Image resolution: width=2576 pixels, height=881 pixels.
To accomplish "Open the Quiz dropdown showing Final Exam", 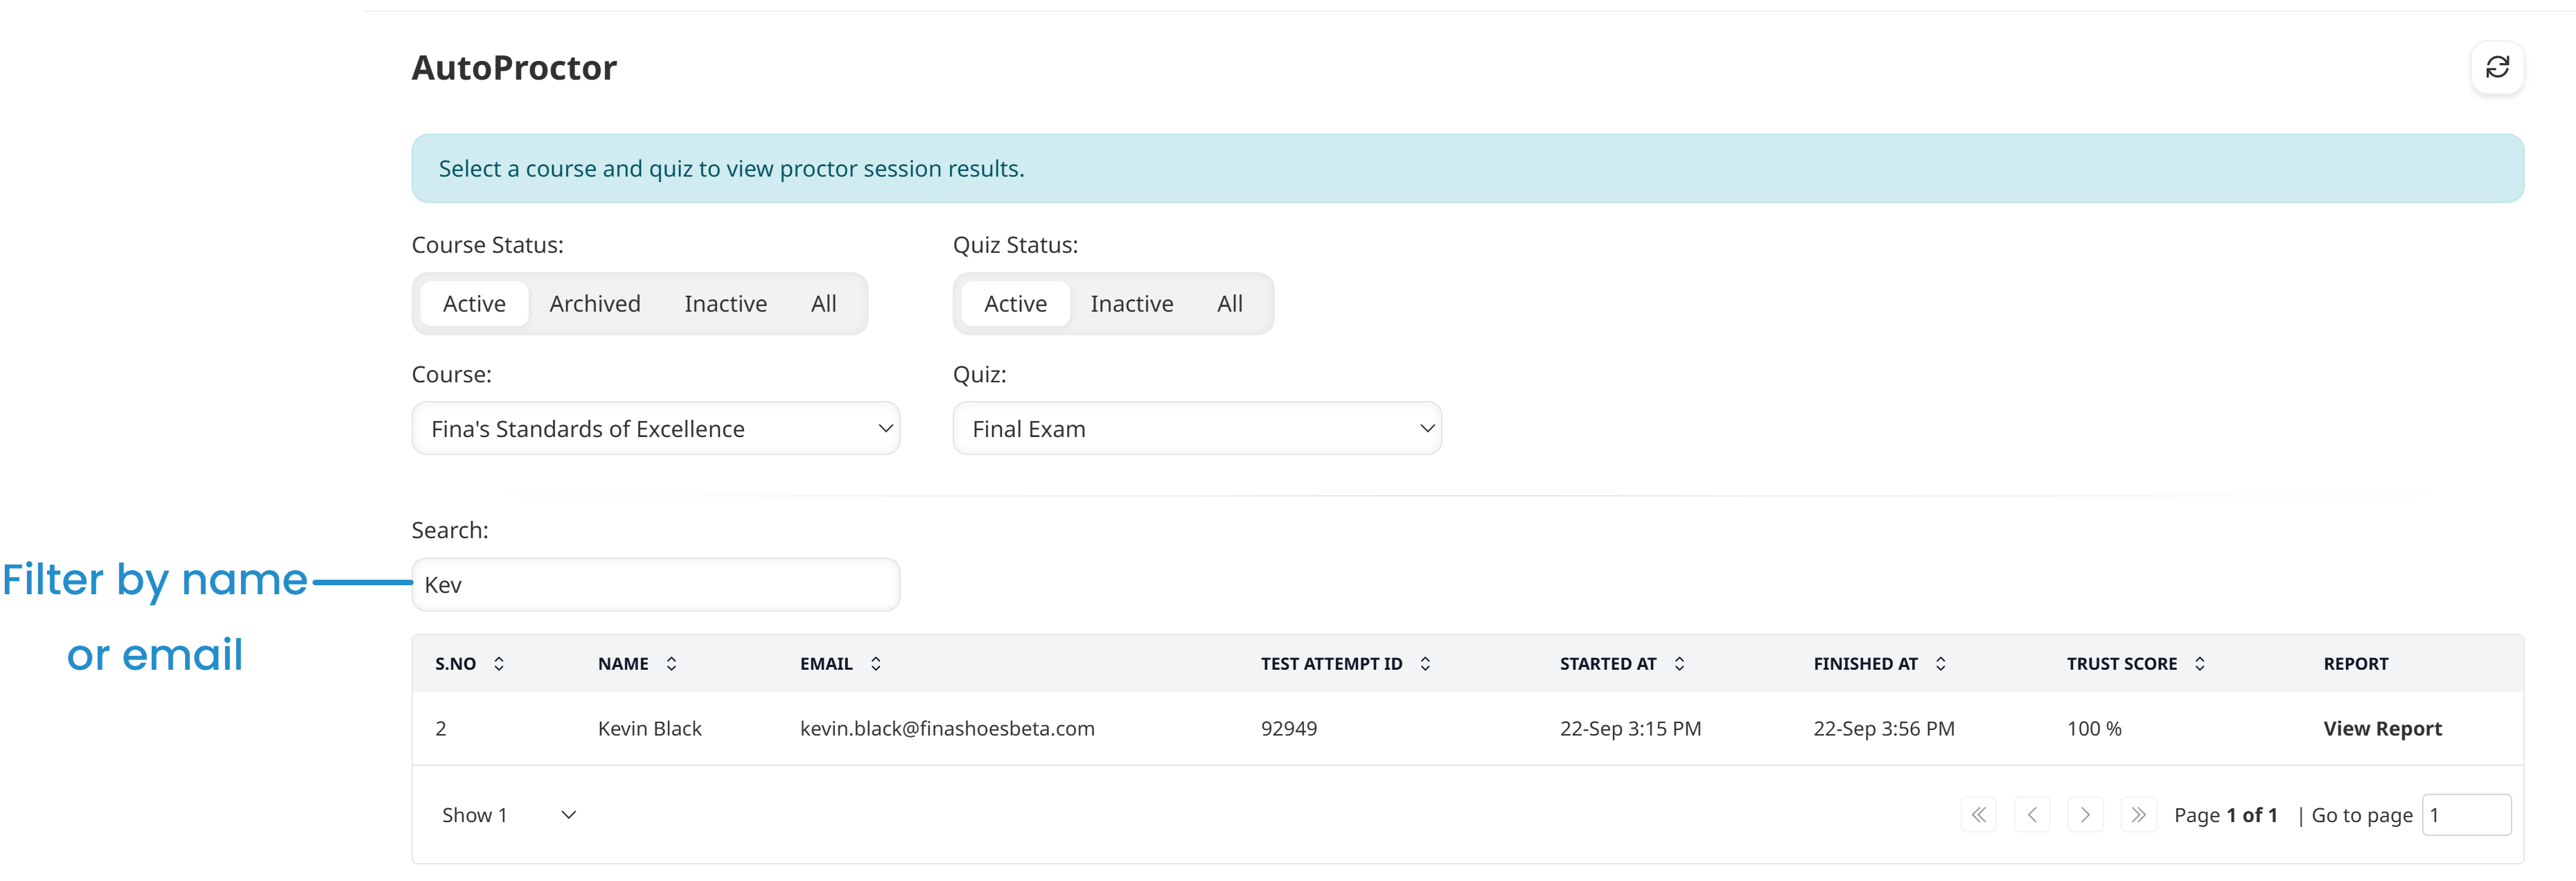I will tap(1197, 428).
